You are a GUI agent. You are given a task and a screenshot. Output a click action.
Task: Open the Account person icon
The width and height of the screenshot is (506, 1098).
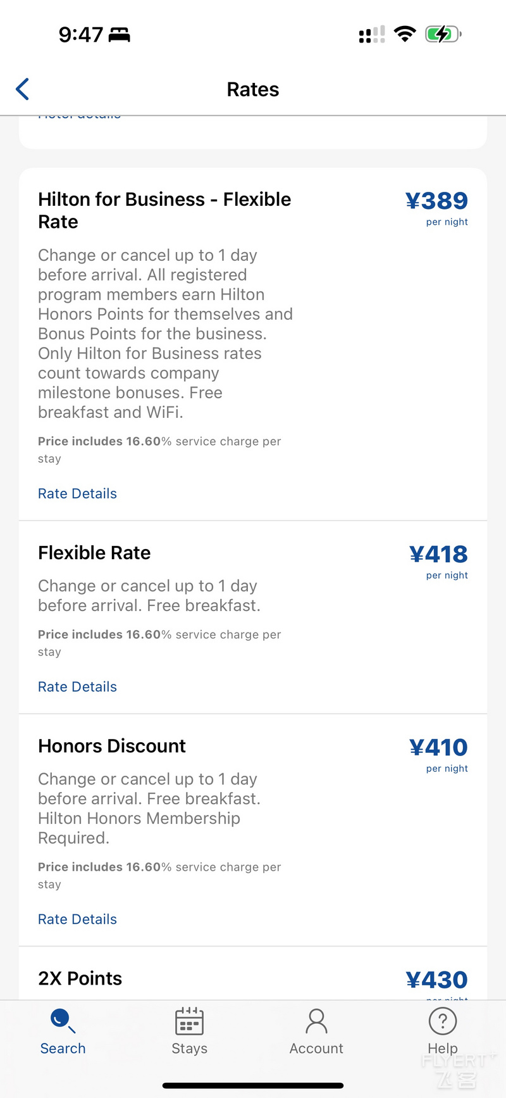(x=316, y=1021)
